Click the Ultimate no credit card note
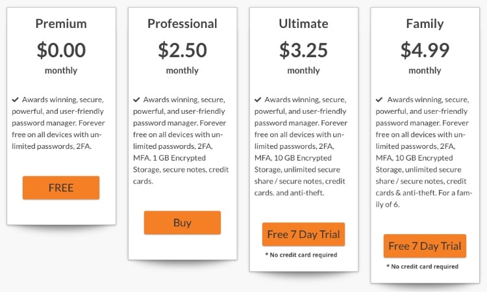This screenshot has height=292, width=487. click(301, 255)
